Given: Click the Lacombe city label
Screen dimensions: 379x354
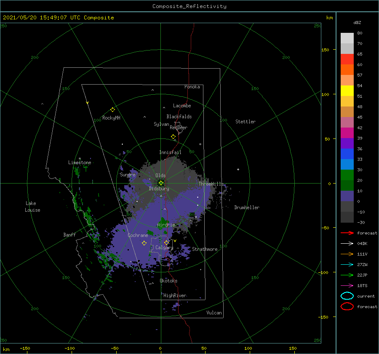Looking at the screenshot, I should 182,106.
